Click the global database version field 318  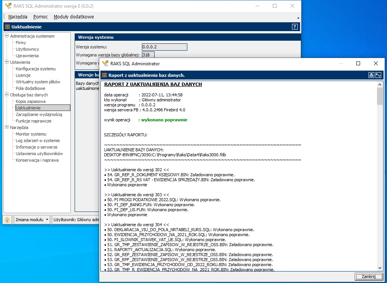[148, 55]
